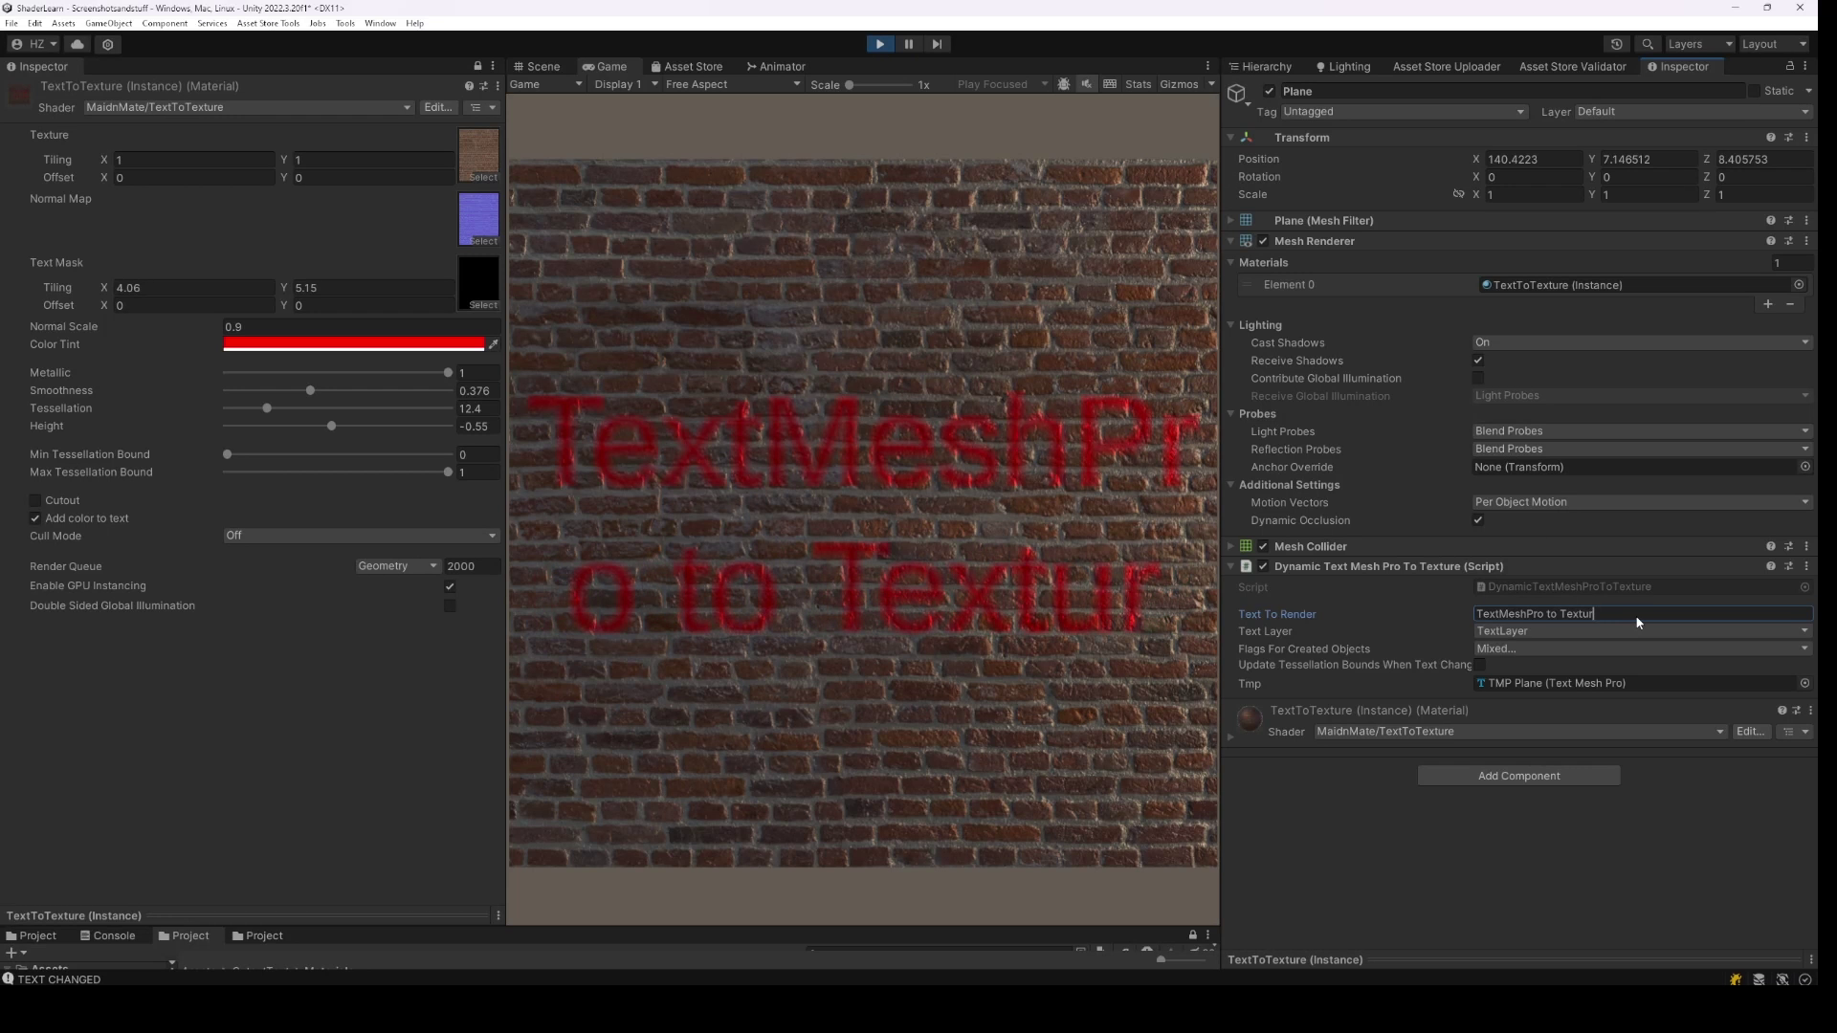Open the Unity cloud services icon

pos(77,44)
